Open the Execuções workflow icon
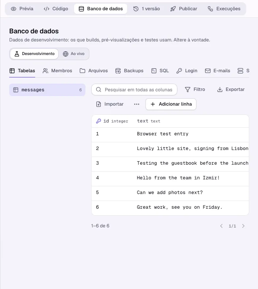The width and height of the screenshot is (258, 289). coord(210,9)
